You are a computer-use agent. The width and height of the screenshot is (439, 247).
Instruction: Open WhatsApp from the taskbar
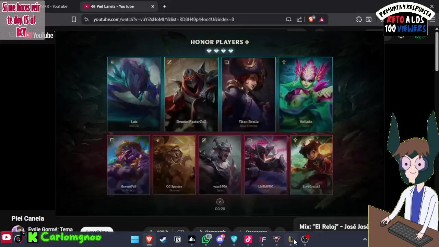click(x=206, y=239)
